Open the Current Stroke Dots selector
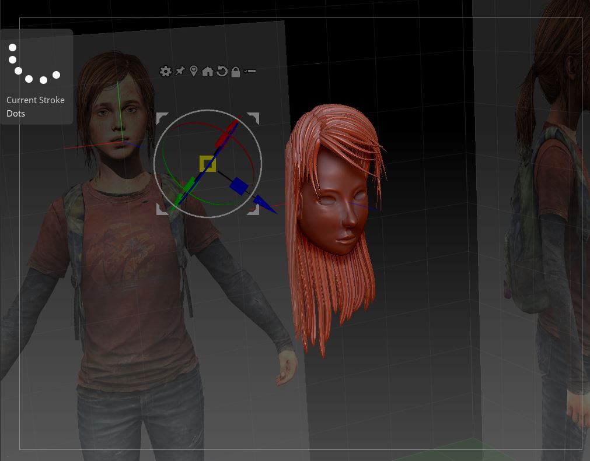 pos(36,77)
